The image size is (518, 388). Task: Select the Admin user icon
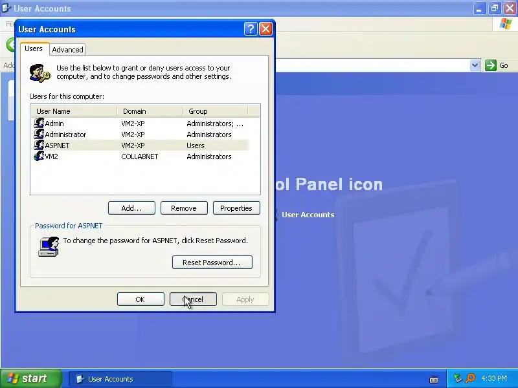pyautogui.click(x=39, y=123)
